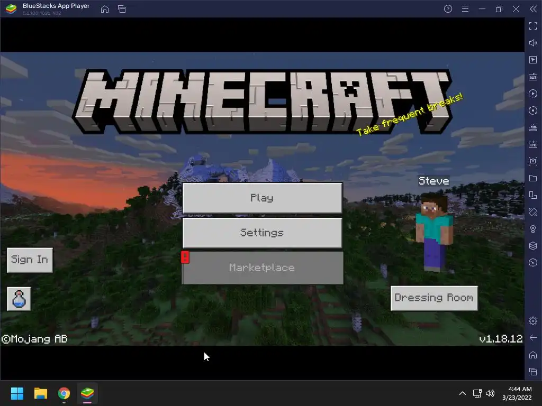Open BlueStacks settings gear in sidebar
Image resolution: width=542 pixels, height=406 pixels.
coord(533,321)
